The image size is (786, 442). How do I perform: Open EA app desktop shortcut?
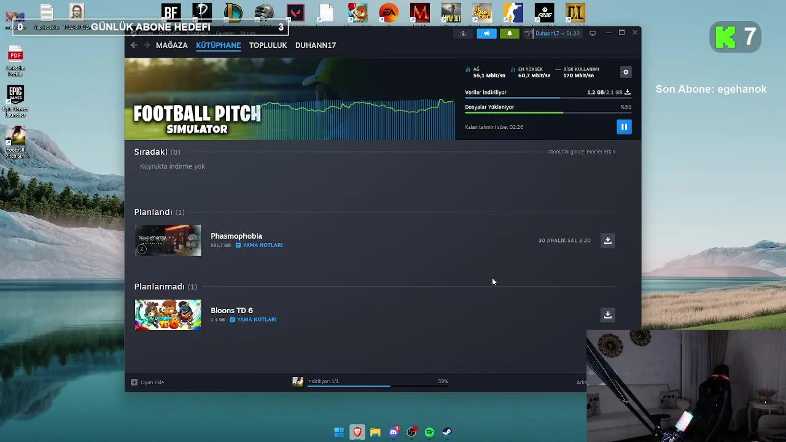click(388, 14)
